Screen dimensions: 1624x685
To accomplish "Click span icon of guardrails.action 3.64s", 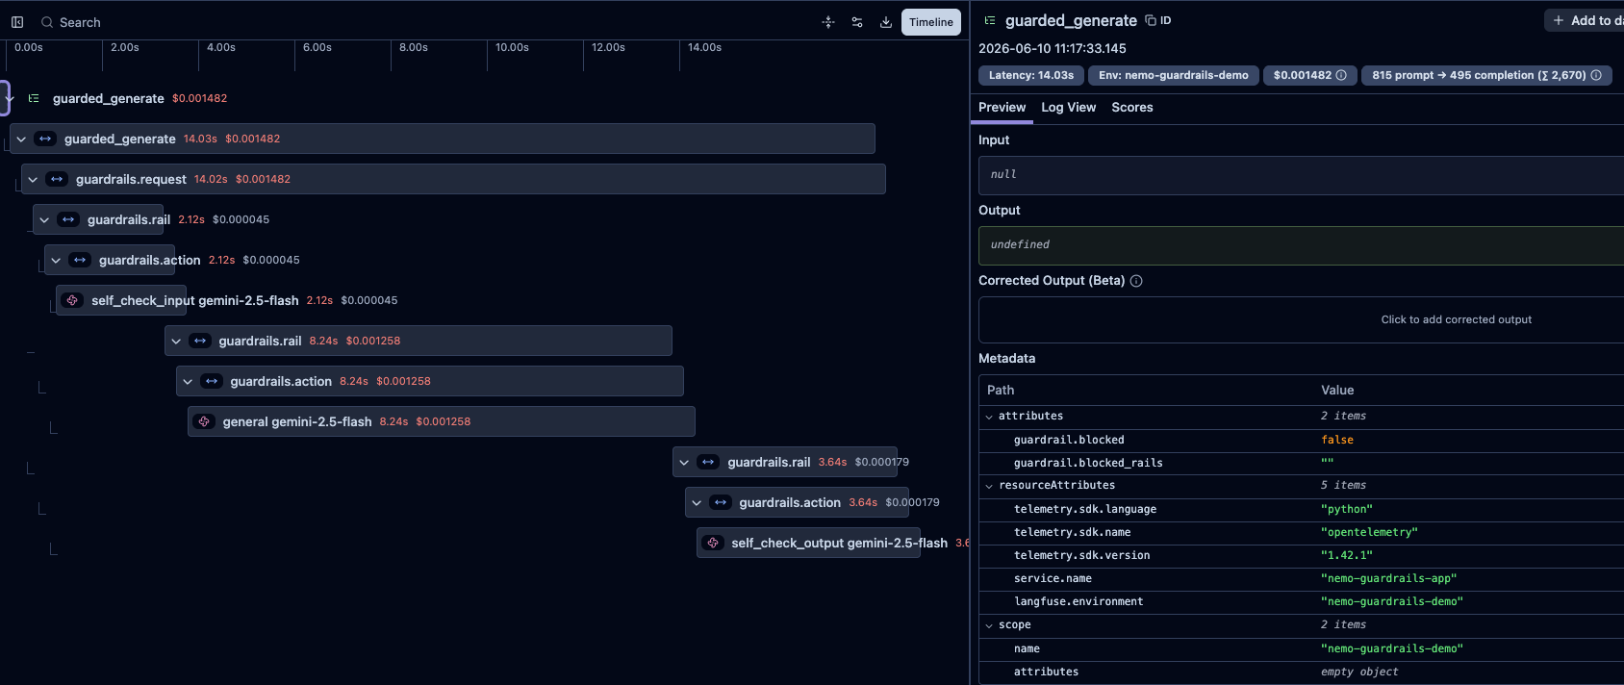I will (720, 502).
